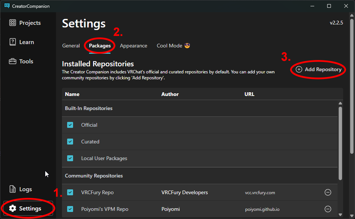Open the Projects page icon in sidebar

tap(13, 23)
